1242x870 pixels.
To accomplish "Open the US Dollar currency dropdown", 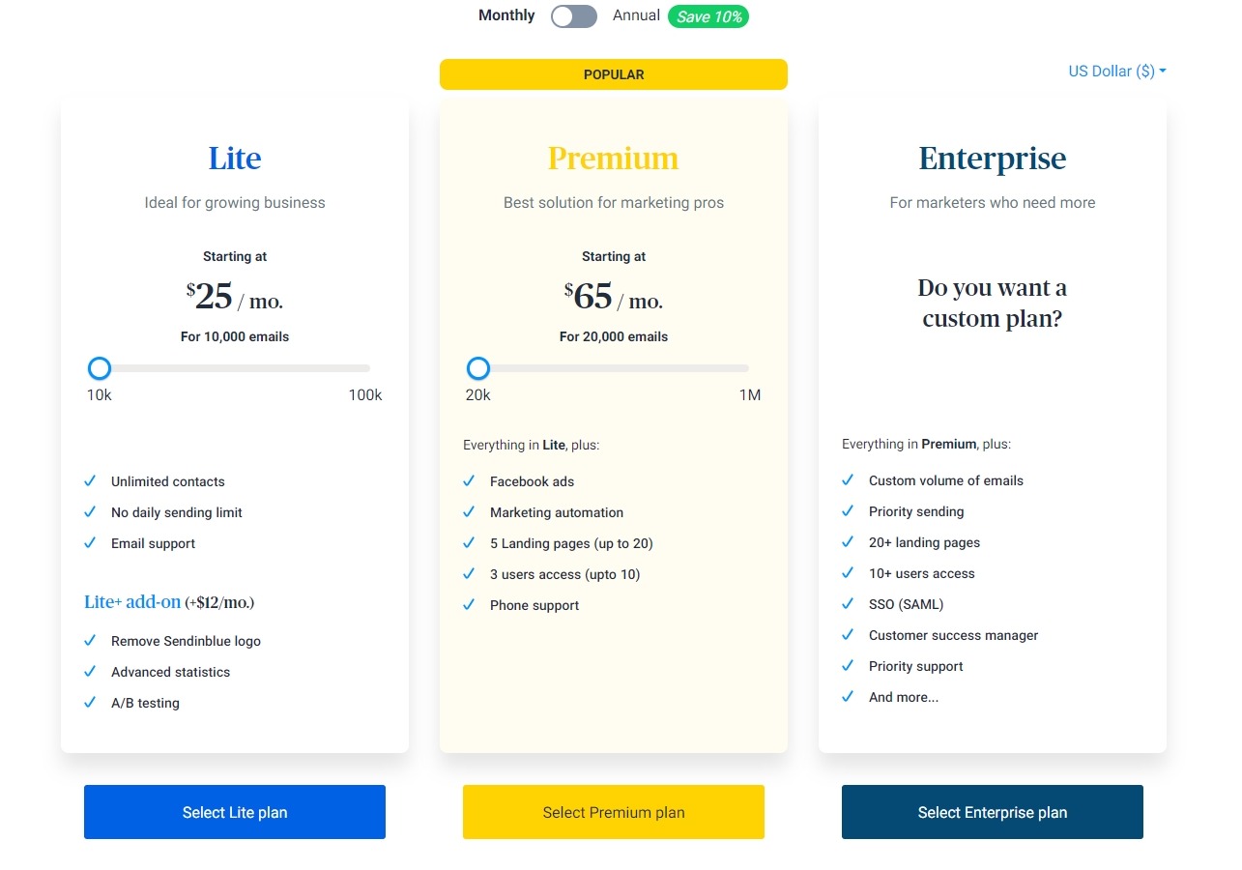I will (x=1117, y=72).
